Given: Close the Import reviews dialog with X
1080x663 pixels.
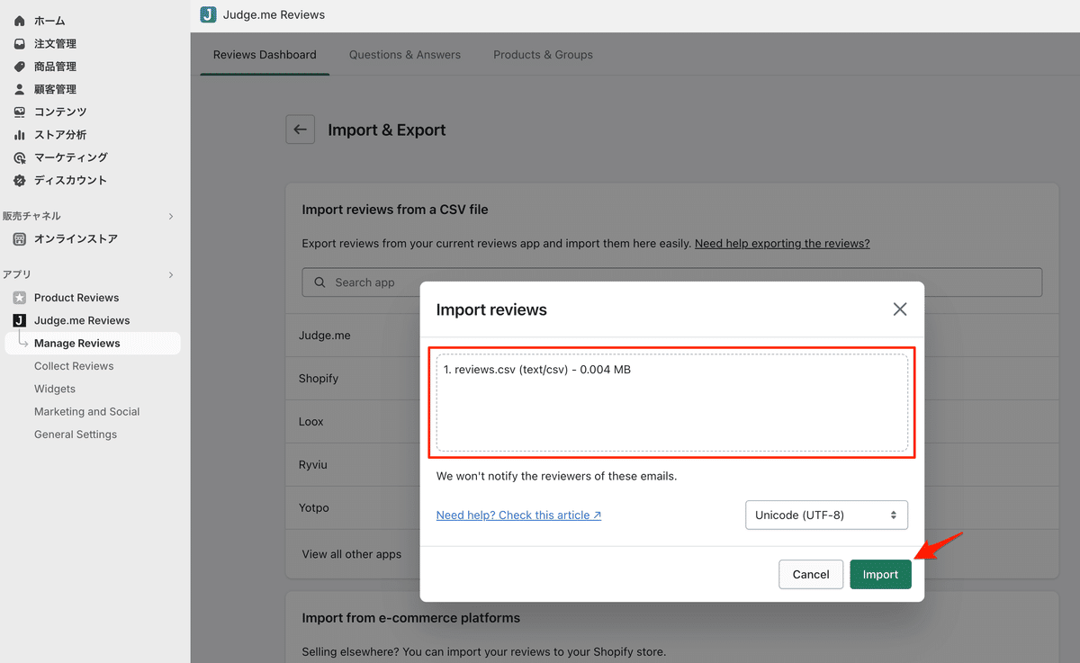Looking at the screenshot, I should [x=899, y=309].
